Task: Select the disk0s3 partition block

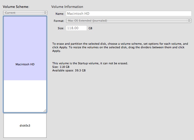Action: 25,126
